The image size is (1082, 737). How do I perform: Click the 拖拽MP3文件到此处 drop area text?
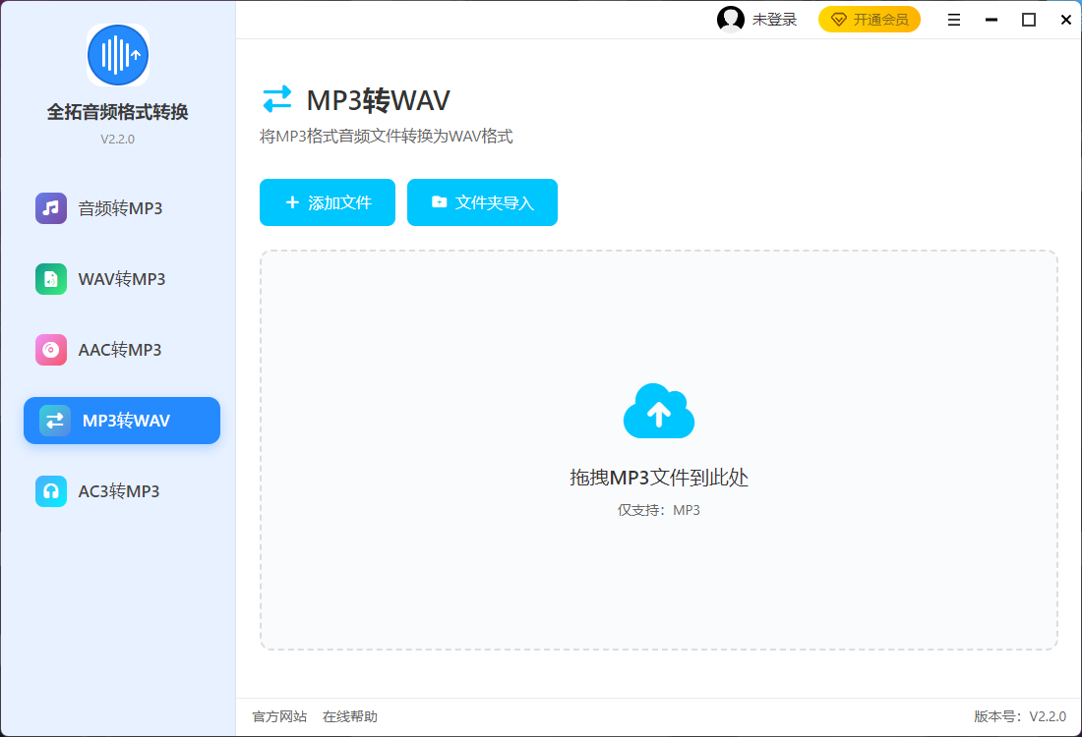pos(659,479)
